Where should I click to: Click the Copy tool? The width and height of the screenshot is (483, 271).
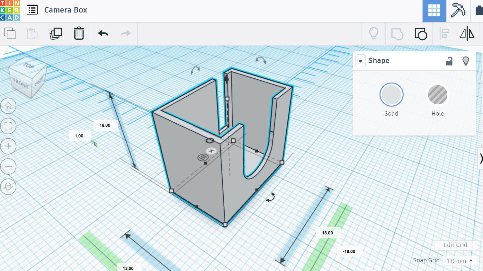tap(10, 33)
